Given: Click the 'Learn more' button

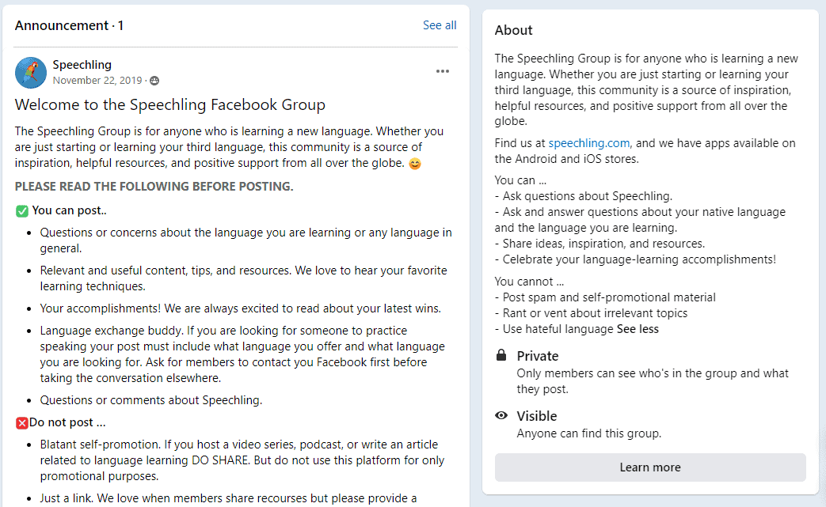Looking at the screenshot, I should click(x=649, y=467).
